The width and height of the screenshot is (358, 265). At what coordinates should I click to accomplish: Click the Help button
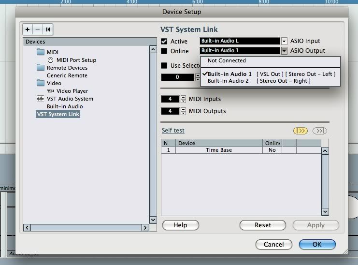tap(180, 225)
